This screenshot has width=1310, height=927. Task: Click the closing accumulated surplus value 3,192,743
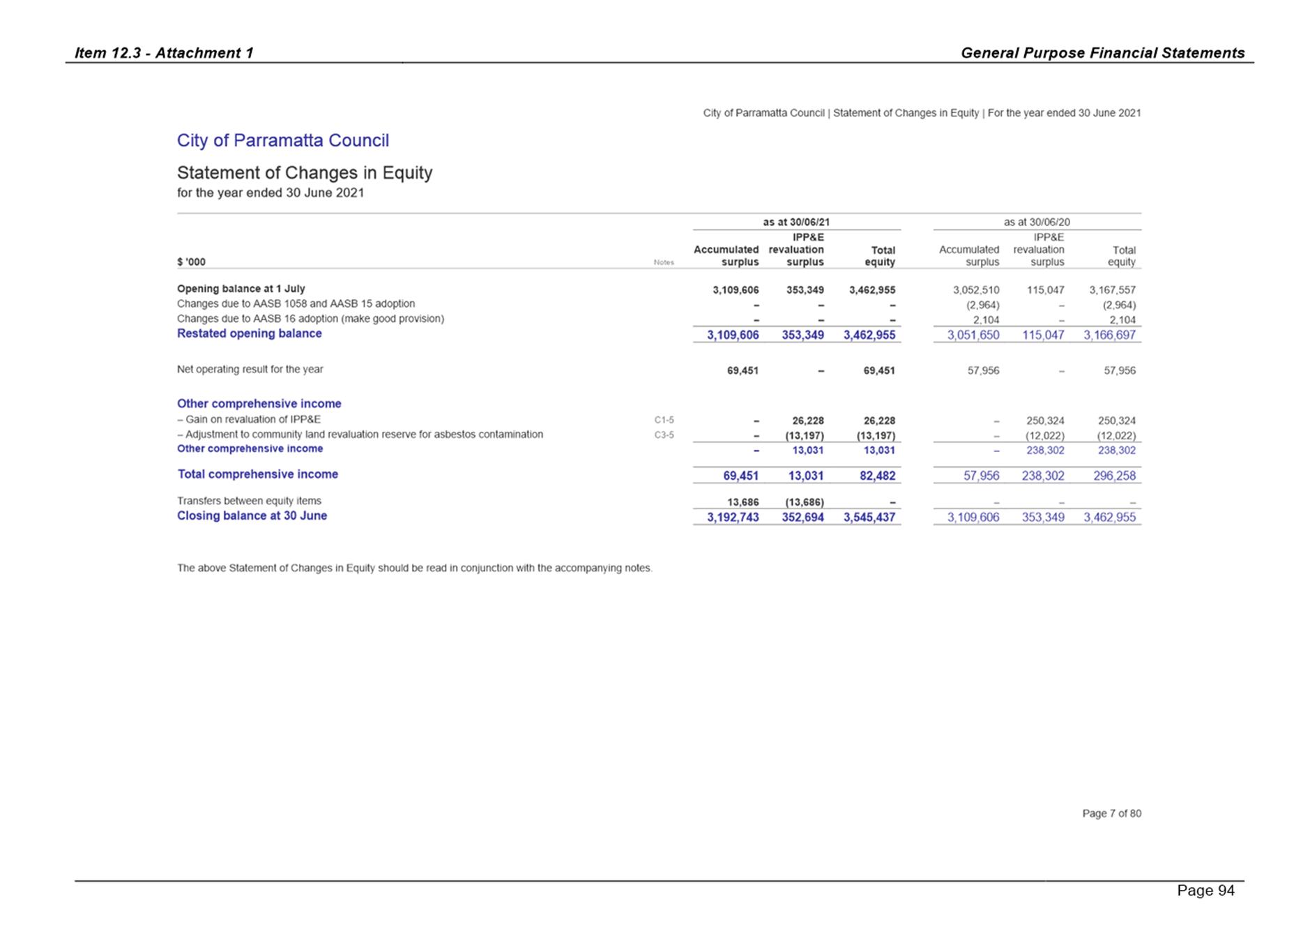coord(733,518)
